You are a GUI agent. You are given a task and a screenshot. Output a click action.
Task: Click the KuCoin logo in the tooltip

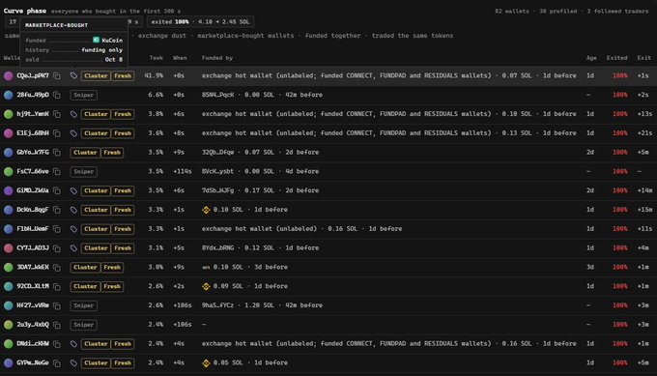coord(96,40)
